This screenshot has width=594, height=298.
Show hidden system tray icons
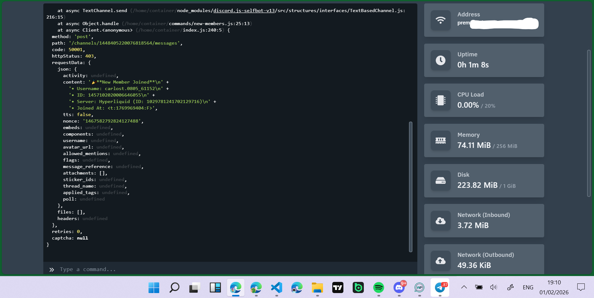[x=464, y=287]
